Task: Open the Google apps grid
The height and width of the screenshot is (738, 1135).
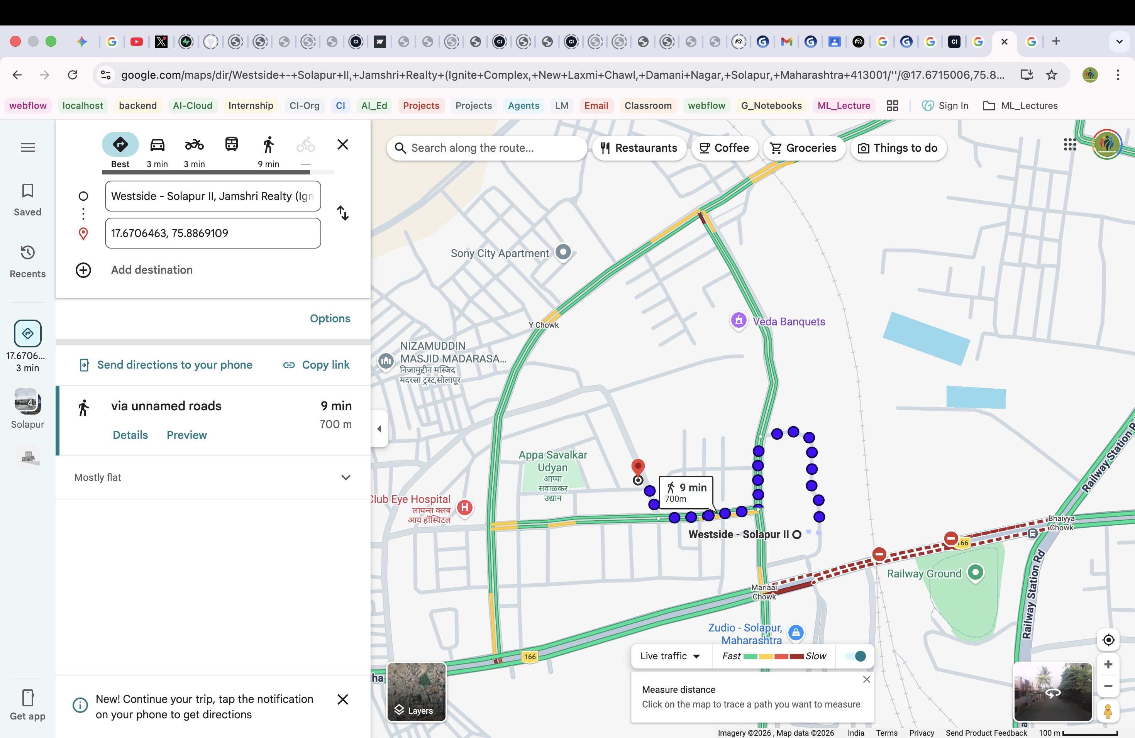Action: click(1070, 144)
